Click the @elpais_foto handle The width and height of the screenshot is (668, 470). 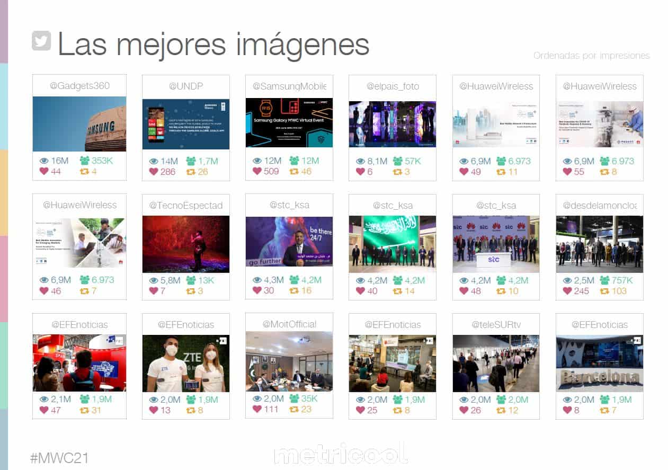[x=393, y=86]
